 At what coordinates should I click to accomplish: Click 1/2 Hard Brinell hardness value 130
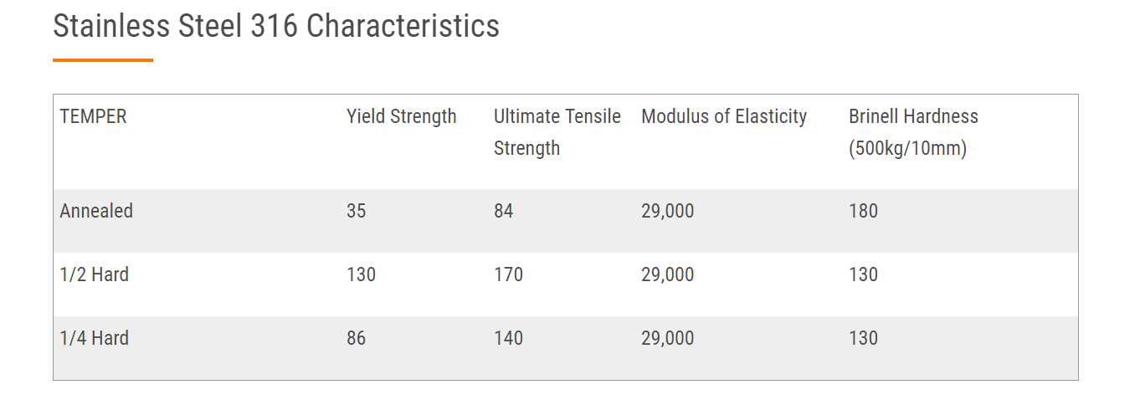click(x=864, y=274)
